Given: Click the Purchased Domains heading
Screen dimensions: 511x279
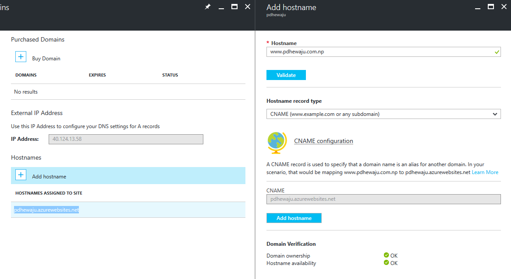Looking at the screenshot, I should 38,39.
